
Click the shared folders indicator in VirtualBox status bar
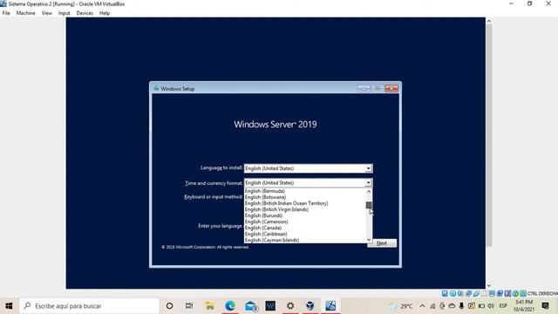click(485, 293)
